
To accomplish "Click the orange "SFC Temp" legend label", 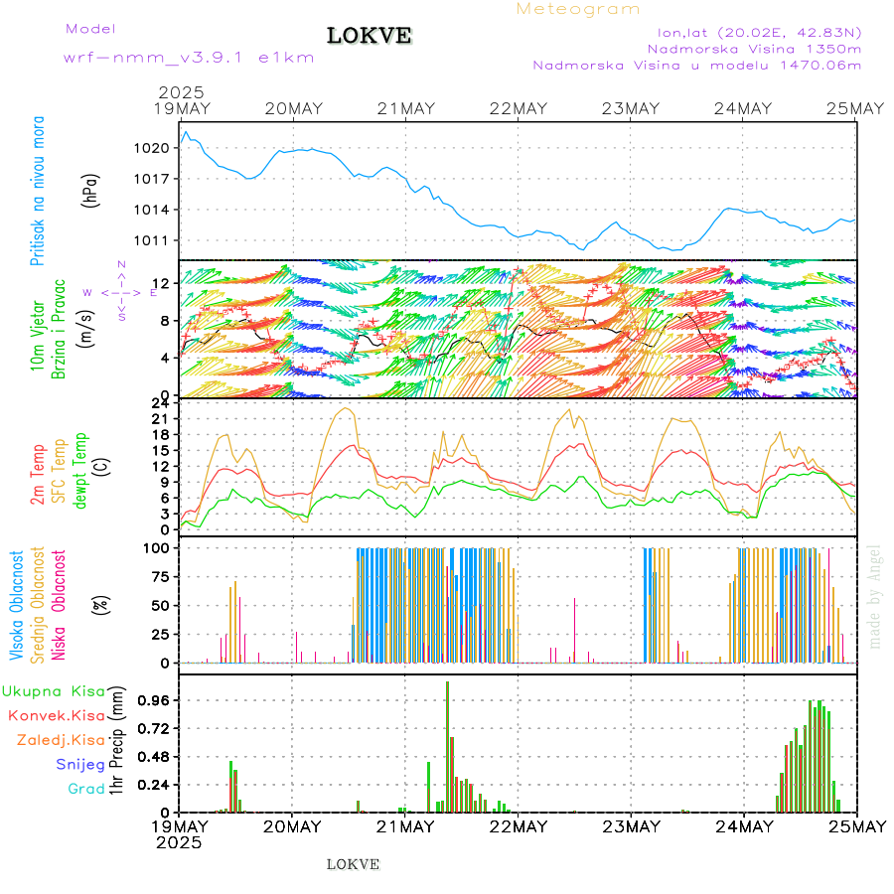I will tap(59, 471).
